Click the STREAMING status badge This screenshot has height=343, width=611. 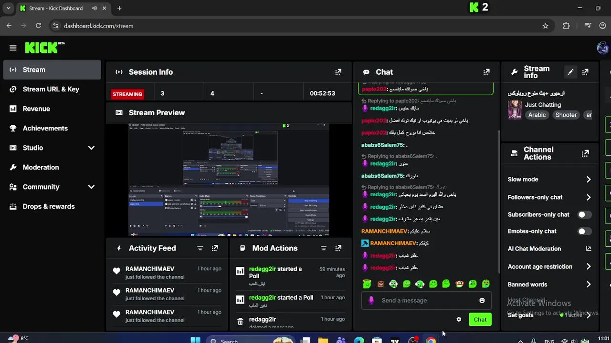(127, 94)
